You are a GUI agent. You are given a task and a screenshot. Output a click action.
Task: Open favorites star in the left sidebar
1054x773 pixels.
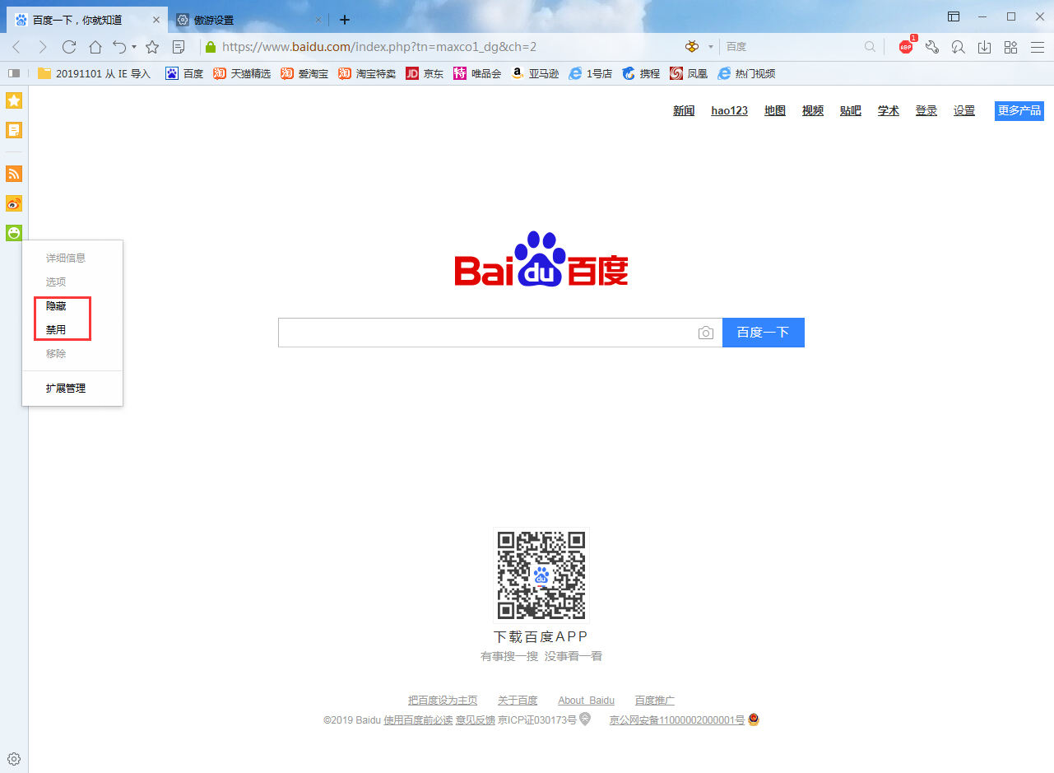tap(13, 100)
